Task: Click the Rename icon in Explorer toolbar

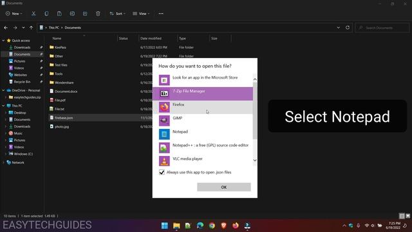Action: click(x=72, y=14)
